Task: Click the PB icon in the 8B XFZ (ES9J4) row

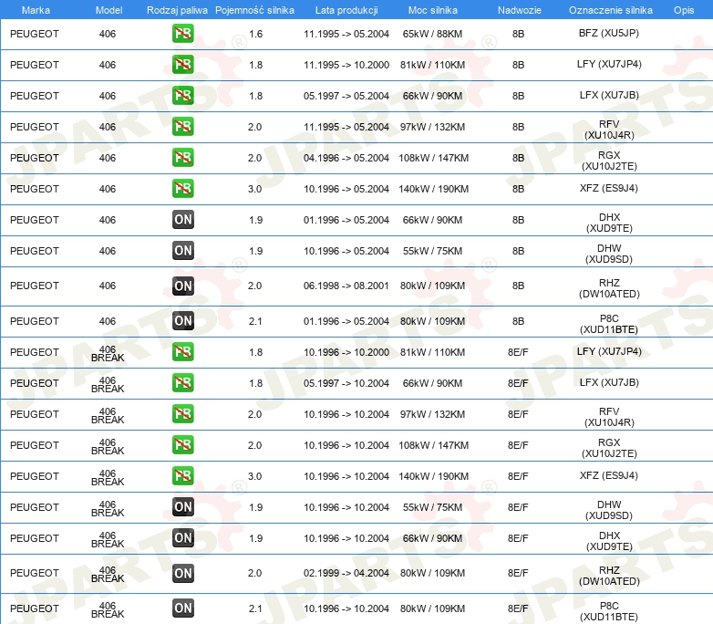Action: pyautogui.click(x=182, y=189)
